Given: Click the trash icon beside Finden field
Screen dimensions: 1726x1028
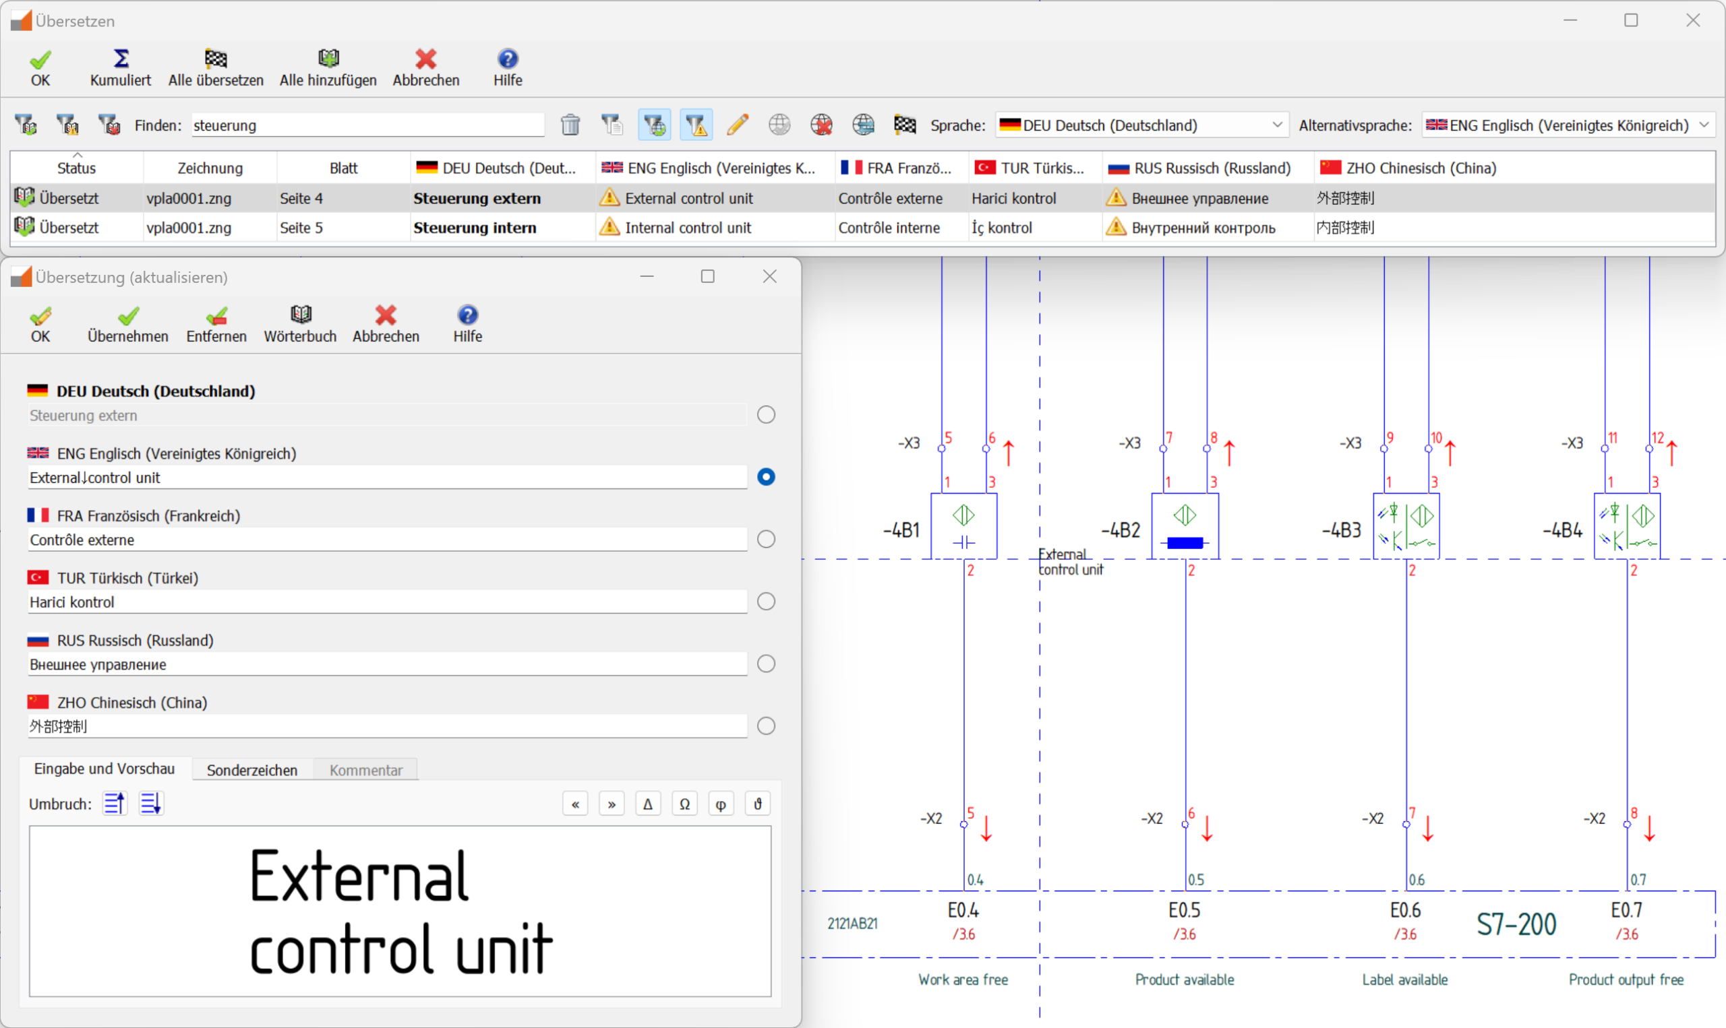Looking at the screenshot, I should [570, 125].
